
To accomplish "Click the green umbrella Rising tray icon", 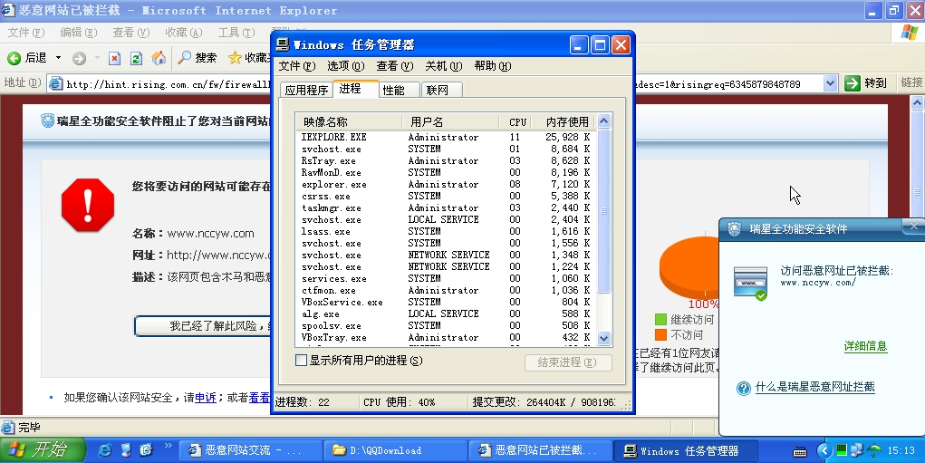I will pyautogui.click(x=873, y=450).
